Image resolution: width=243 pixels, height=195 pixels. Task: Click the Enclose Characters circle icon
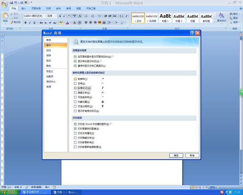coord(79,23)
